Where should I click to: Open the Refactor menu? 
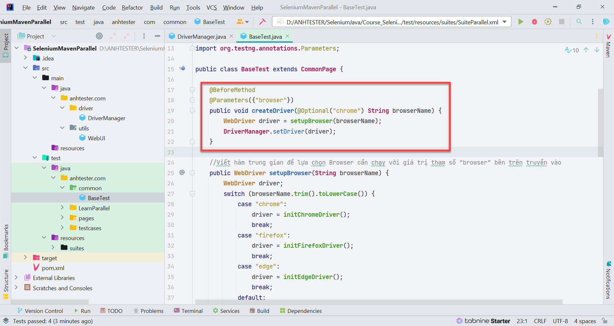(x=132, y=7)
